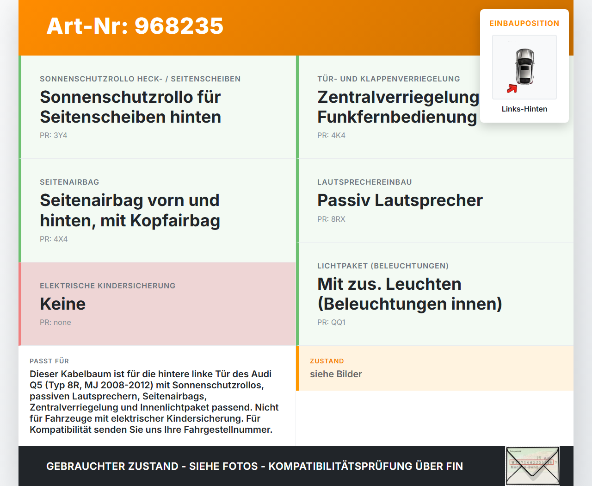The height and width of the screenshot is (486, 592).
Task: Toggle the Elektrische Kindersicherung 'Keine' entry
Action: pos(62,304)
